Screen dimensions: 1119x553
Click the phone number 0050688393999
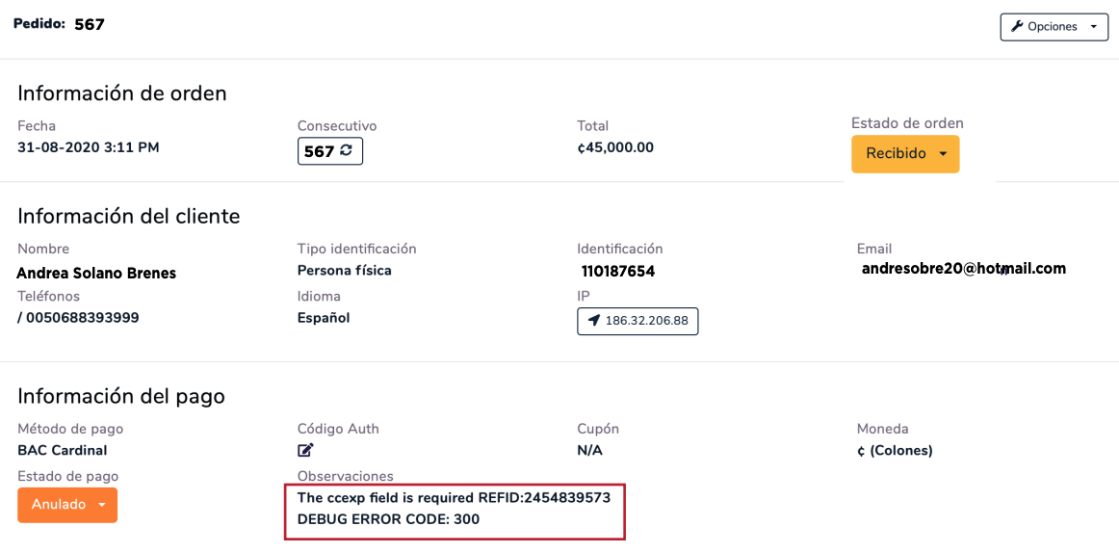[82, 317]
